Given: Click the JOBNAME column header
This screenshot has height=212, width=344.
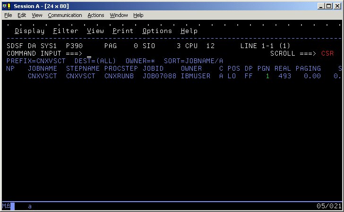Looking at the screenshot, I should pyautogui.click(x=42, y=69).
